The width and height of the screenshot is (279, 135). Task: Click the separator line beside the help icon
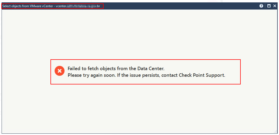[265, 6]
